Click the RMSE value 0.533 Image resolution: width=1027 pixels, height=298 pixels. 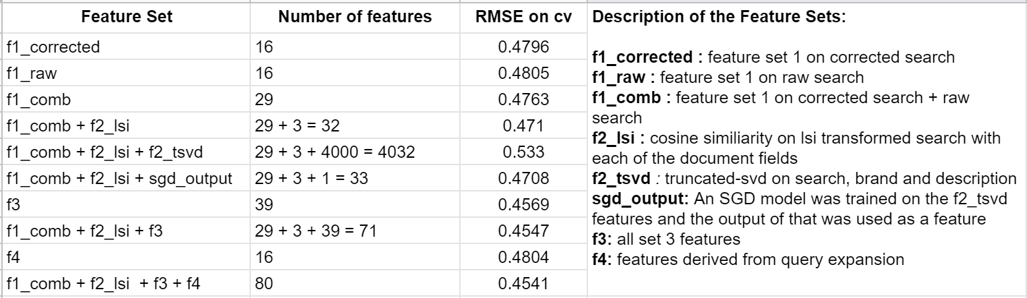(523, 152)
